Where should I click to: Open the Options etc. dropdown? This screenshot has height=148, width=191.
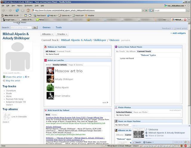click(x=65, y=15)
